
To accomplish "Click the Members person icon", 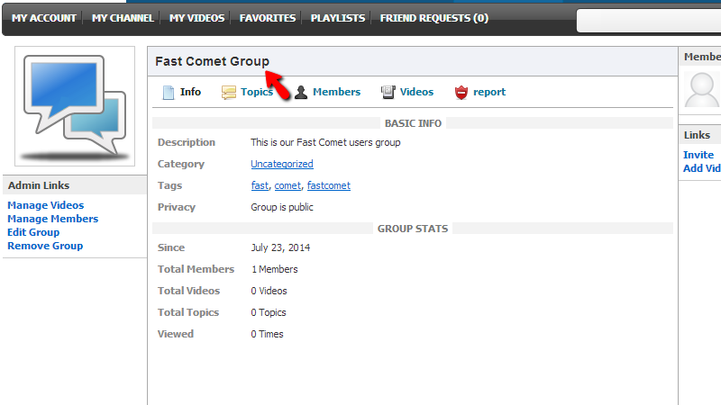I will (301, 93).
